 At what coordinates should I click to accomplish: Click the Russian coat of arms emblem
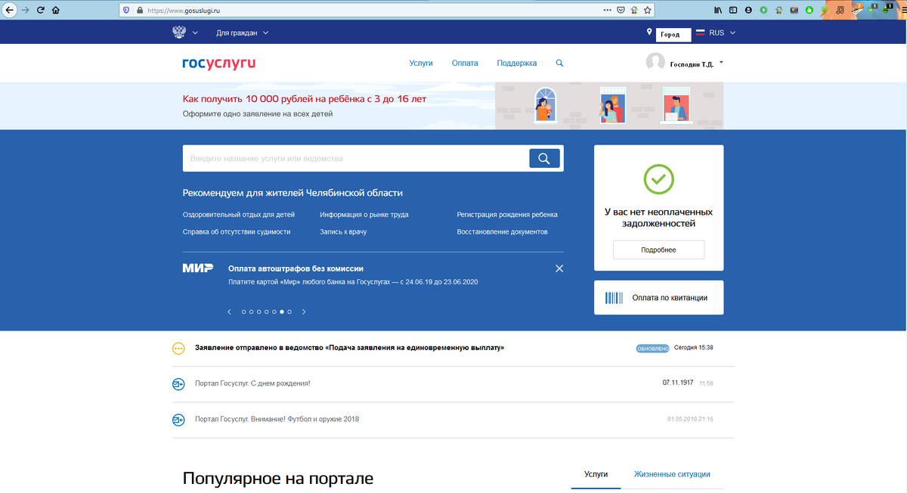pos(179,33)
